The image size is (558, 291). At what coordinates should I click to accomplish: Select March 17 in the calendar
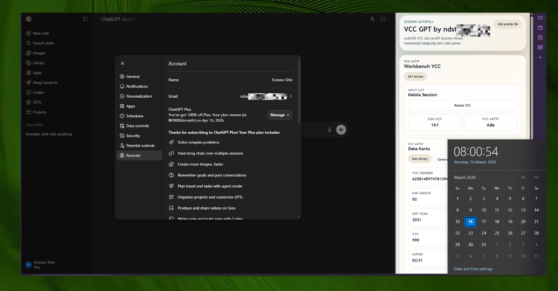(484, 222)
